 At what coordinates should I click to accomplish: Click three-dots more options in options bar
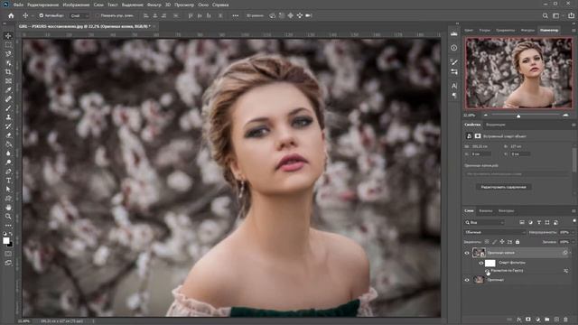[x=236, y=15]
